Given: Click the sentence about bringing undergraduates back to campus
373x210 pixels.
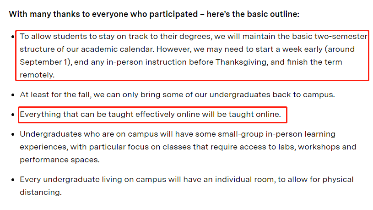Looking at the screenshot, I should (x=177, y=94).
